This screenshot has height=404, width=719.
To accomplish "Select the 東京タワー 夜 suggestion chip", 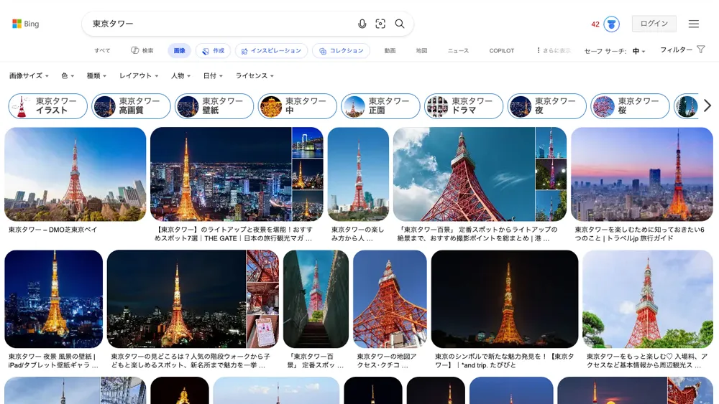I will point(546,106).
